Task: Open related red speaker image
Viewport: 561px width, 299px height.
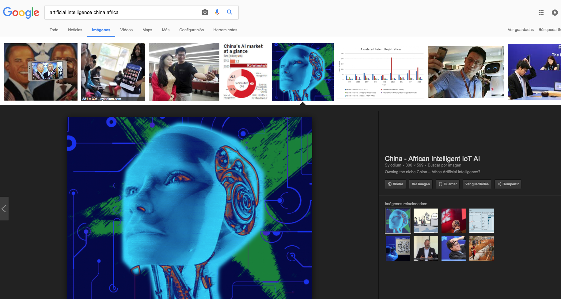Action: [454, 221]
